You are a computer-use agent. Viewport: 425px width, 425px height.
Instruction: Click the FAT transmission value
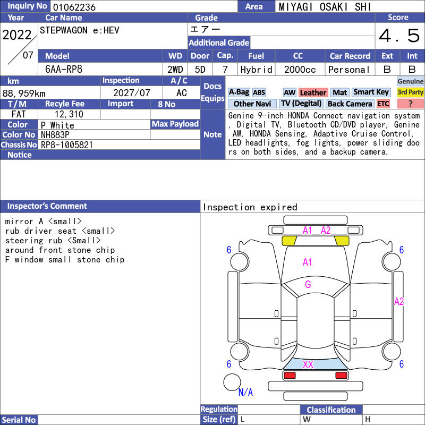pyautogui.click(x=19, y=114)
